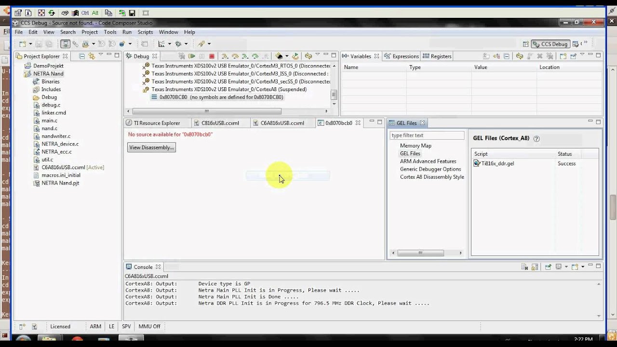The width and height of the screenshot is (617, 347).
Task: Click the Clear Console icon
Action: 525,267
